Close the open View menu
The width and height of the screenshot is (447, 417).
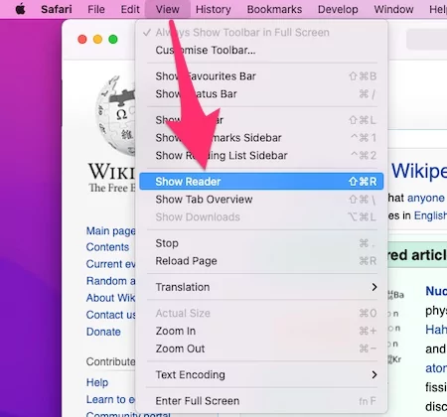pos(168,9)
